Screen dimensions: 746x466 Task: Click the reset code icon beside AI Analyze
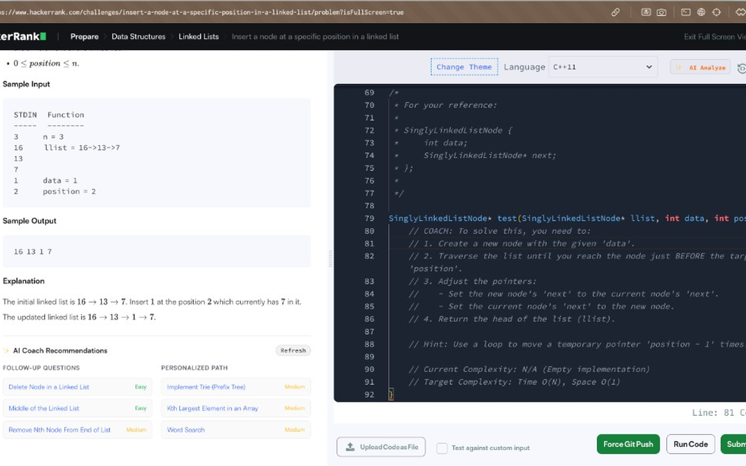coord(741,68)
